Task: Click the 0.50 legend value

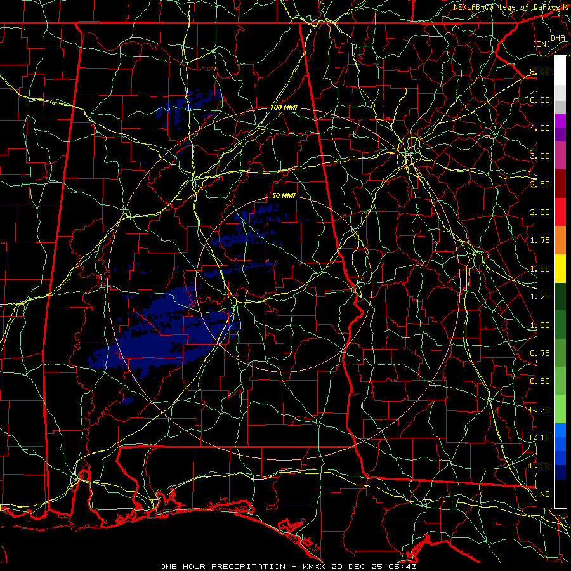Action: (x=540, y=381)
